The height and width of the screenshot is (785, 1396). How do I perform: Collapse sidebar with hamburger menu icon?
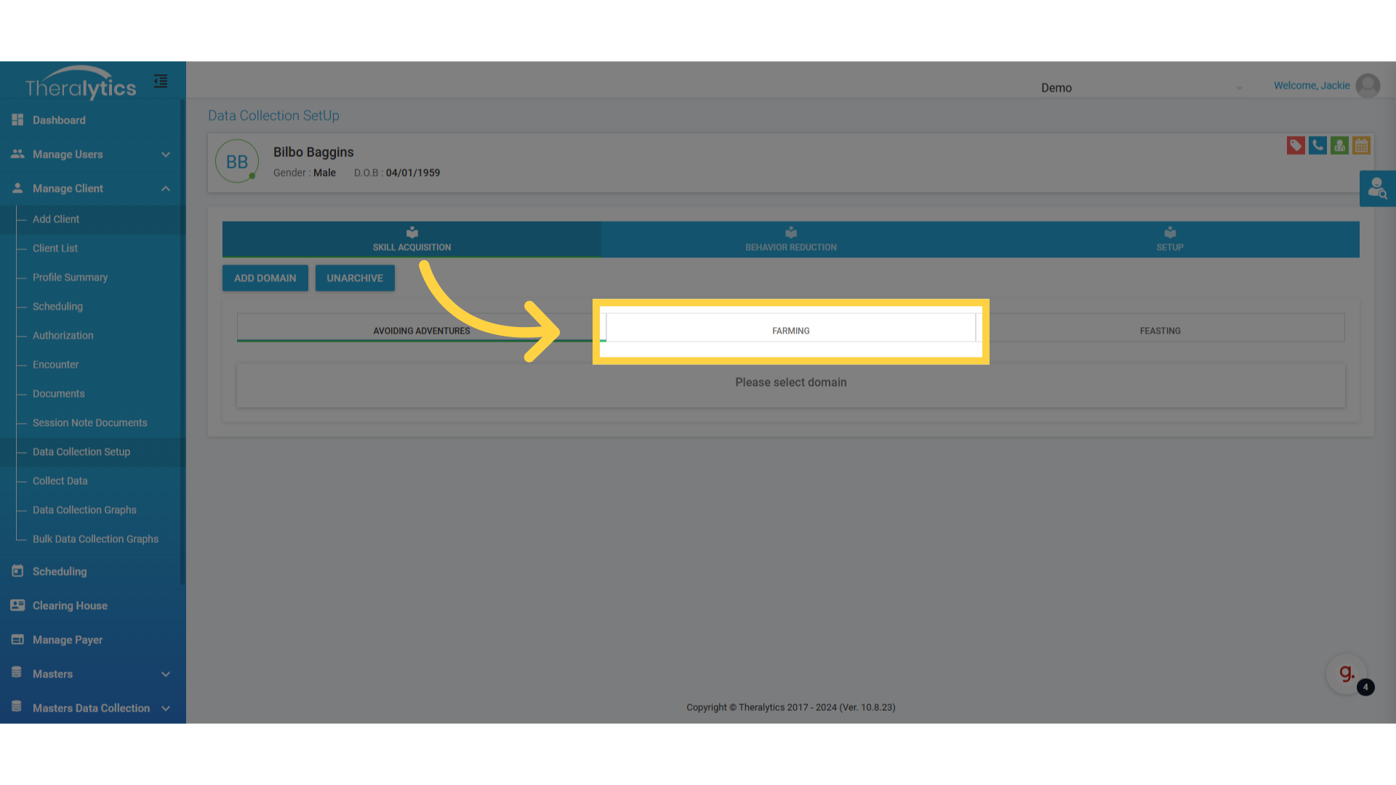click(161, 81)
